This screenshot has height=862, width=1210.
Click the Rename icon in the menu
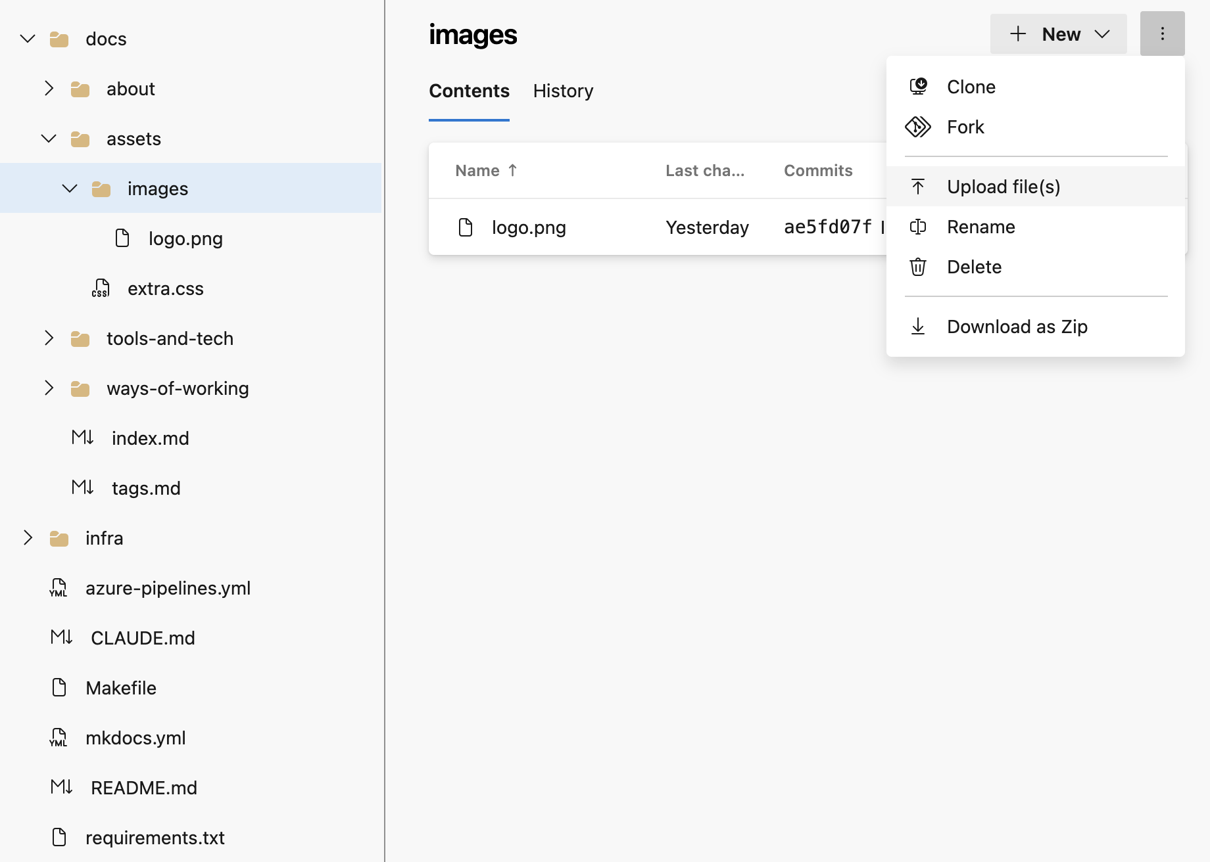coord(918,227)
